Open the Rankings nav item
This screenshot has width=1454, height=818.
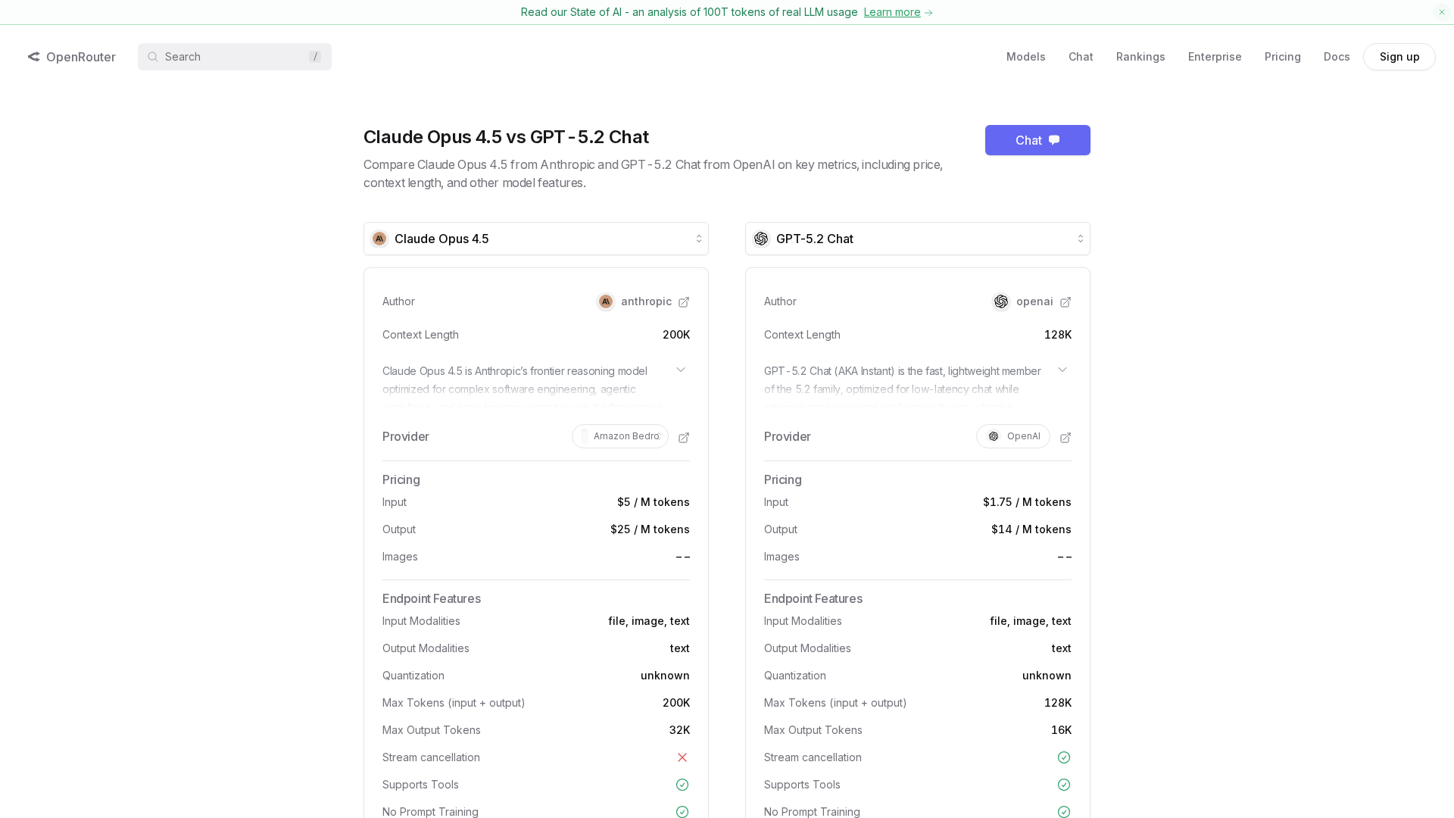click(x=1140, y=57)
